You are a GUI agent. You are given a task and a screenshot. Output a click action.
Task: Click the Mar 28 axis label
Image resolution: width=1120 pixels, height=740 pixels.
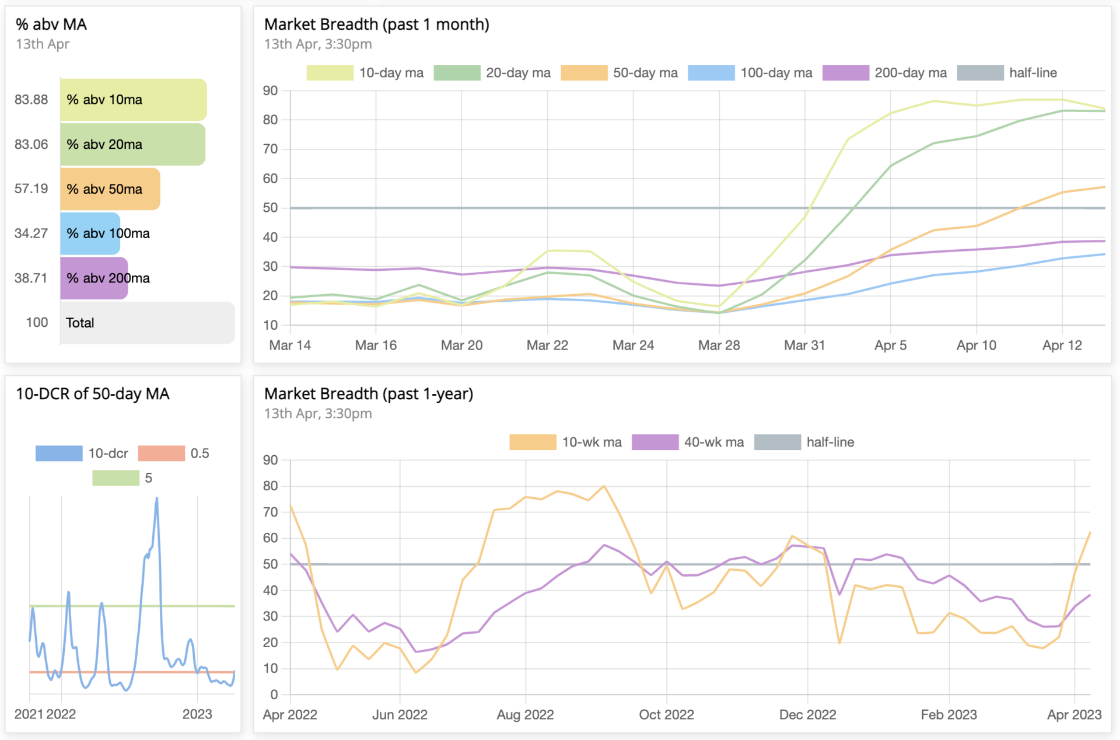719,345
